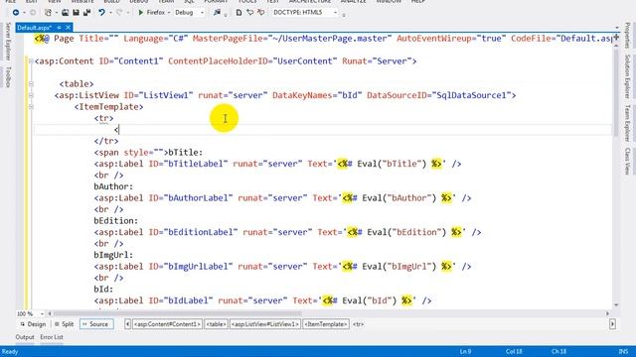Viewport: 636px width, 357px height.
Task: Click the Undo toolbar icon
Action: point(101,13)
